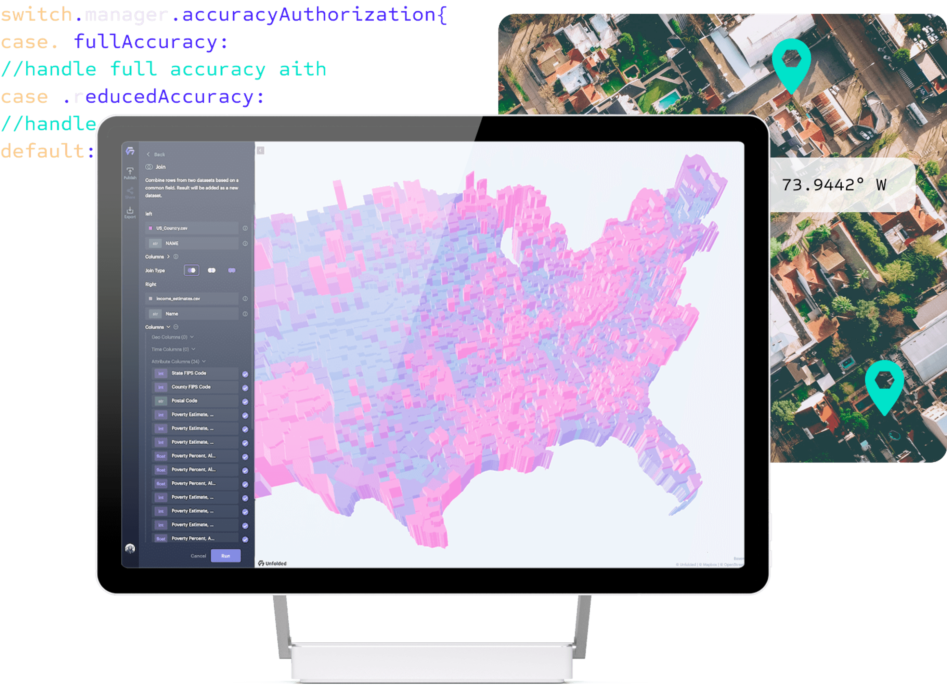Collapse the Attribute Columns (24) group

(179, 362)
